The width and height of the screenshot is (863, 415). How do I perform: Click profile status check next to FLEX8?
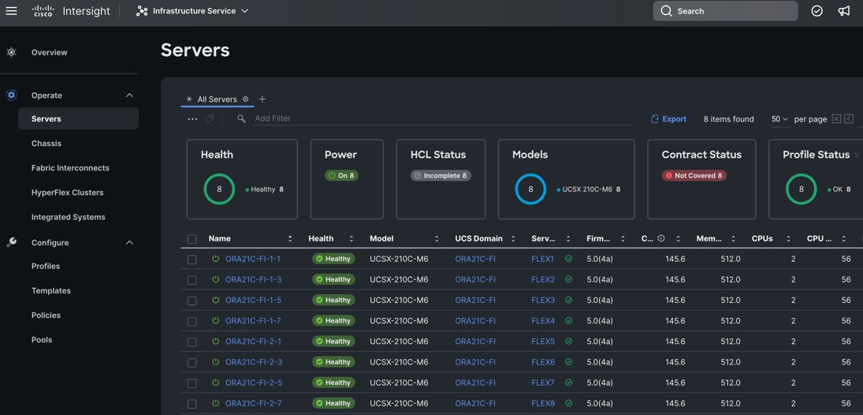coord(568,403)
